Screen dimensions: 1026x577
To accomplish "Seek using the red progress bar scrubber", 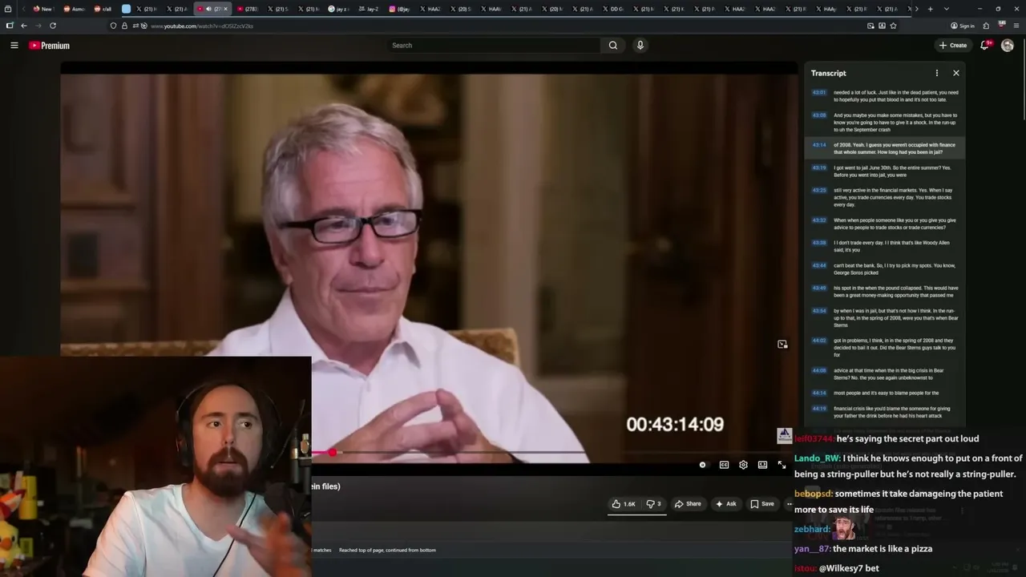I will [x=332, y=453].
